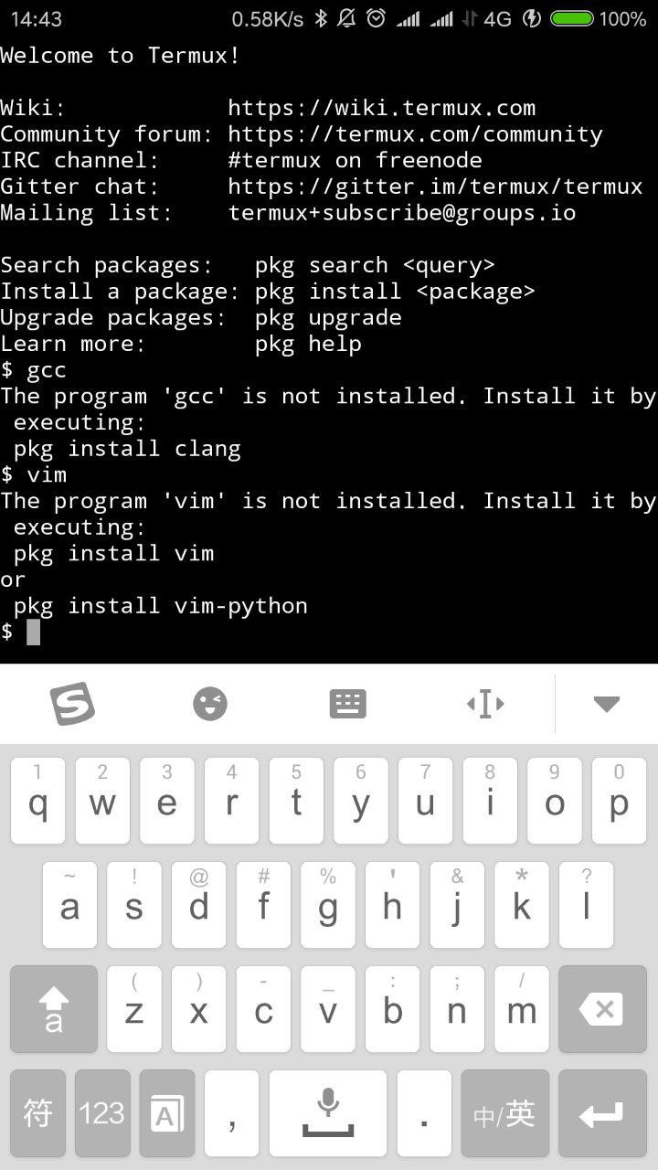Open the Sogou keyboard logo menu

point(72,704)
